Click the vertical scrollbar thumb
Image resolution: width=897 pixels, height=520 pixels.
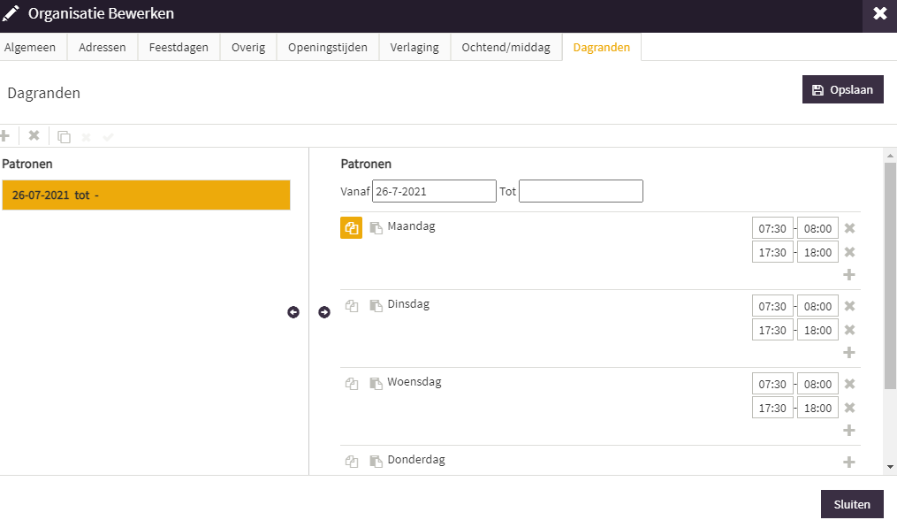[x=890, y=276]
